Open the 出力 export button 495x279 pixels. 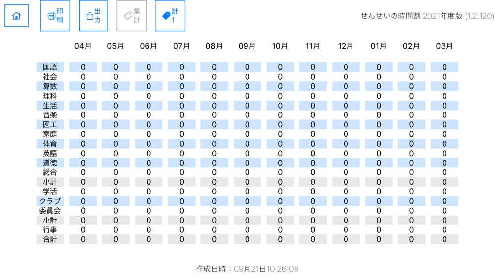[x=93, y=16]
